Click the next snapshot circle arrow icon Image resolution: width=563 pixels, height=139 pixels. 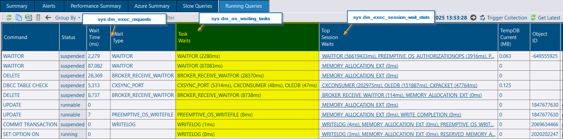click(473, 18)
